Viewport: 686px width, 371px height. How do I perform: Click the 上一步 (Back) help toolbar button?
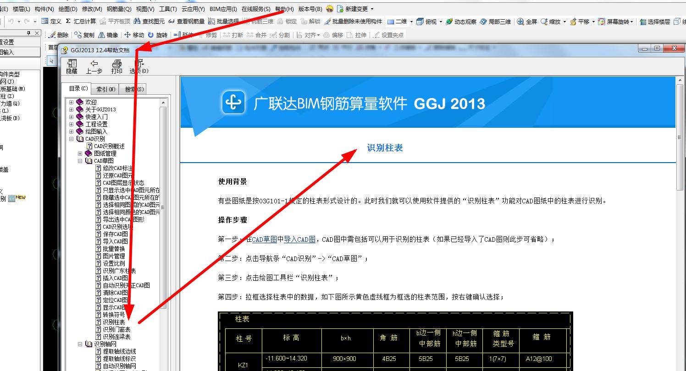[94, 66]
